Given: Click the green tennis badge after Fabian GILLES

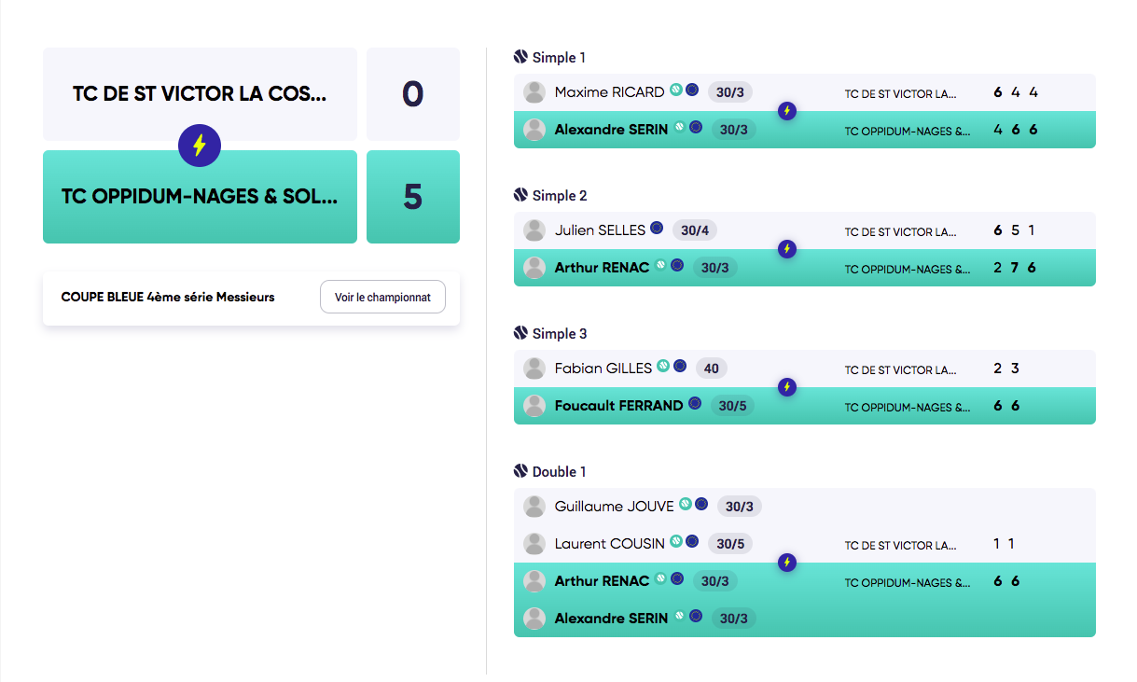Looking at the screenshot, I should point(663,367).
